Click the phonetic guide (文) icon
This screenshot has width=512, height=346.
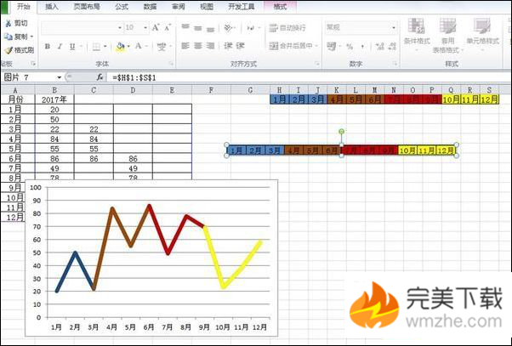[x=162, y=47]
